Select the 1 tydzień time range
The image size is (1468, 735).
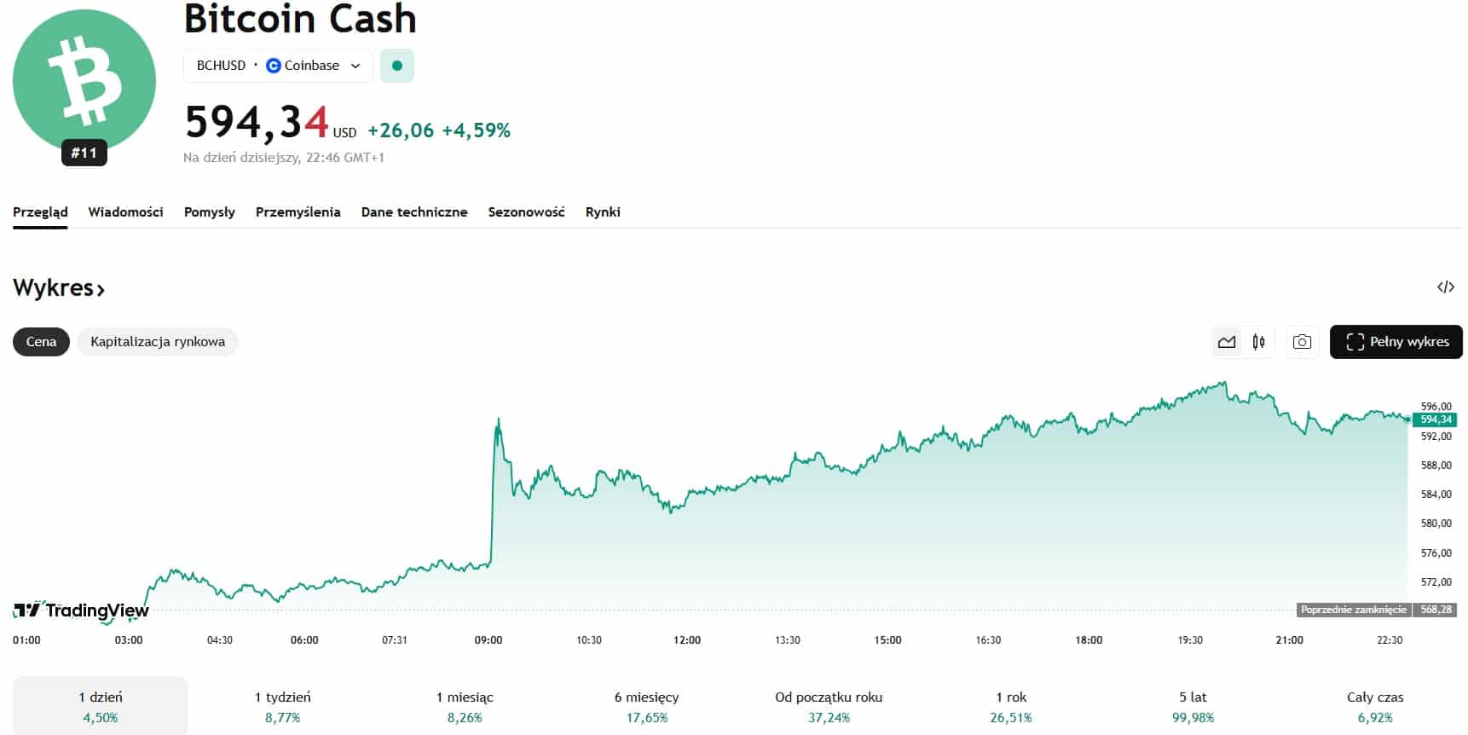tap(282, 706)
